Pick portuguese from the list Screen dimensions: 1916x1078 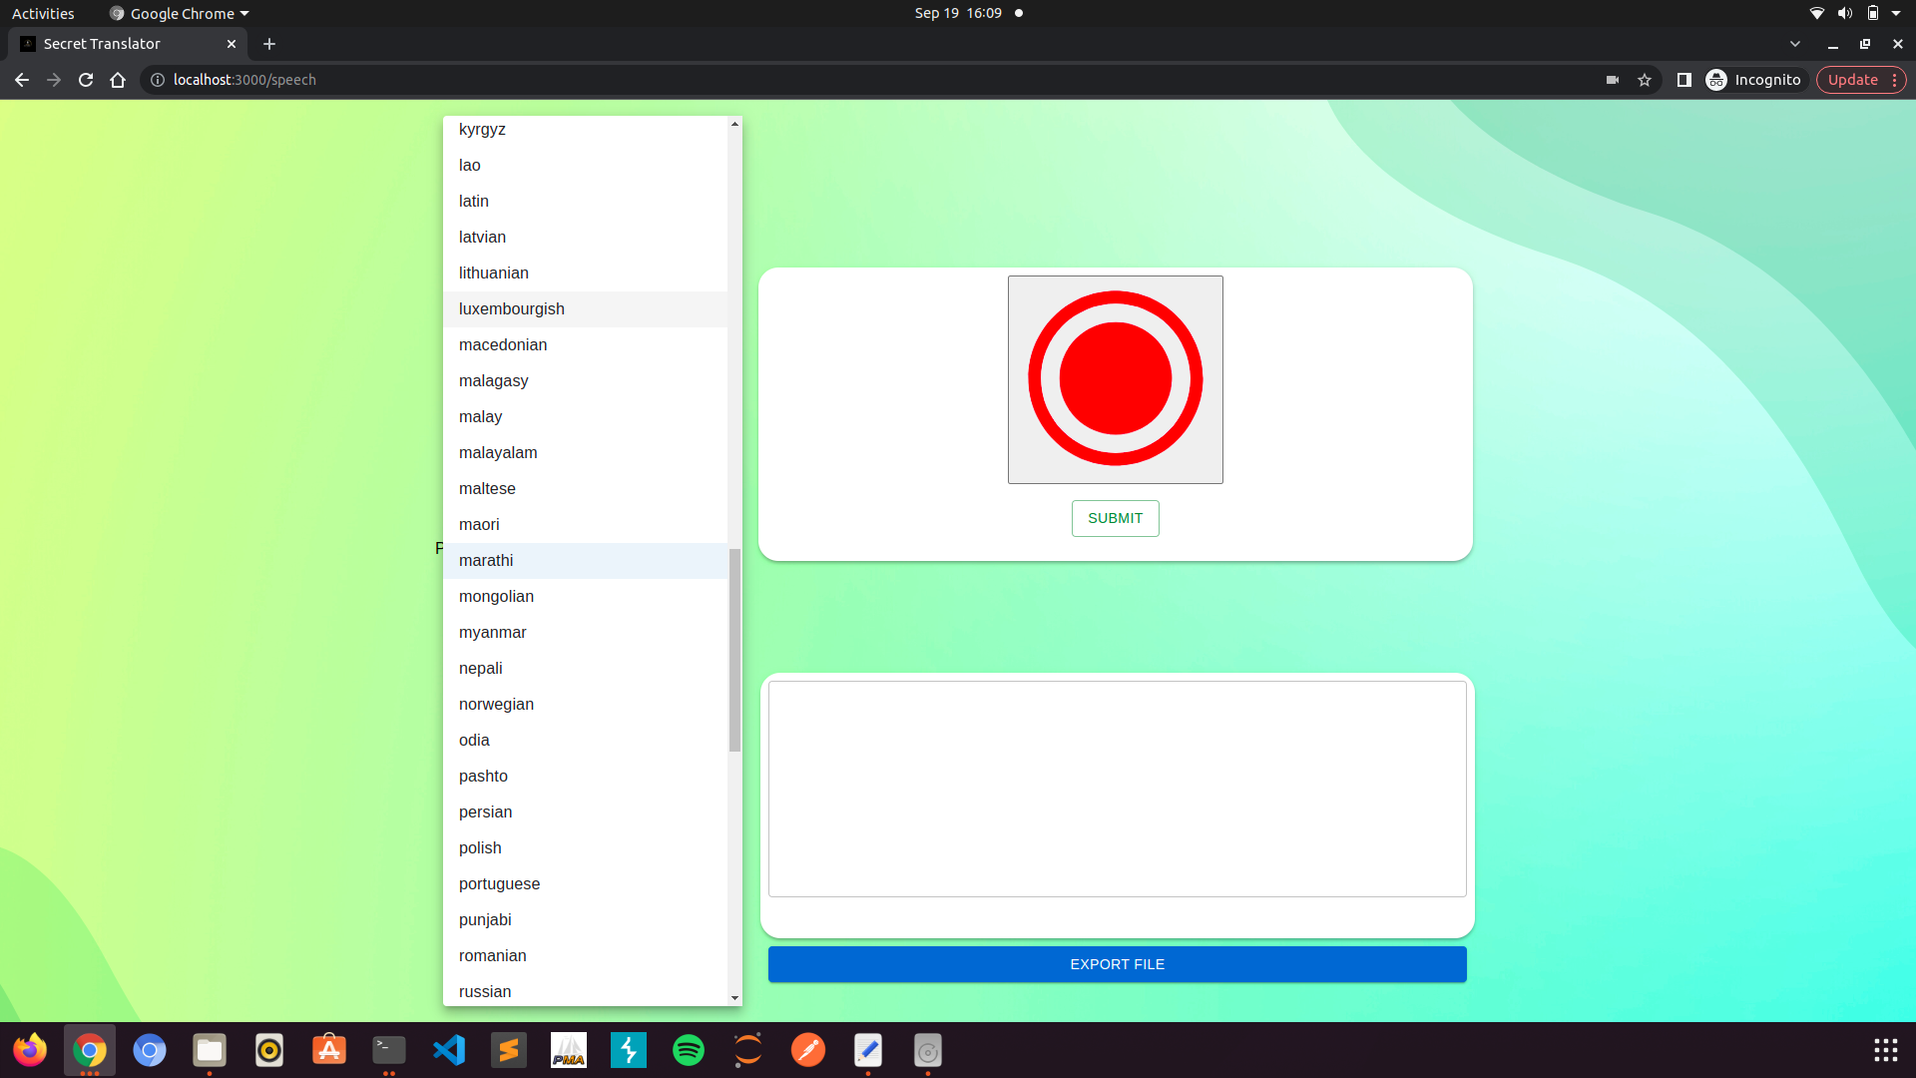(x=585, y=884)
